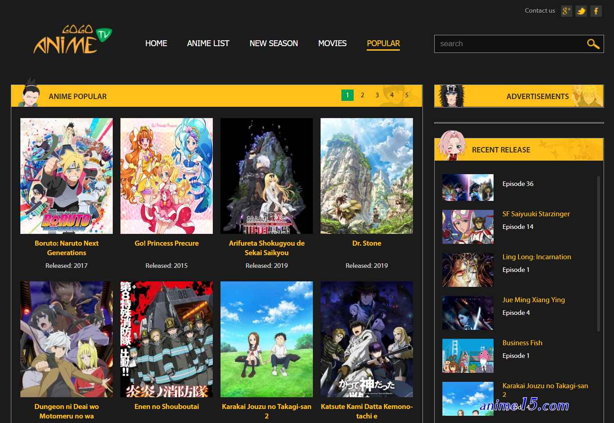The width and height of the screenshot is (614, 423).
Task: Open Katsute Kami Datta Kemono-tachi poster
Action: tap(367, 339)
